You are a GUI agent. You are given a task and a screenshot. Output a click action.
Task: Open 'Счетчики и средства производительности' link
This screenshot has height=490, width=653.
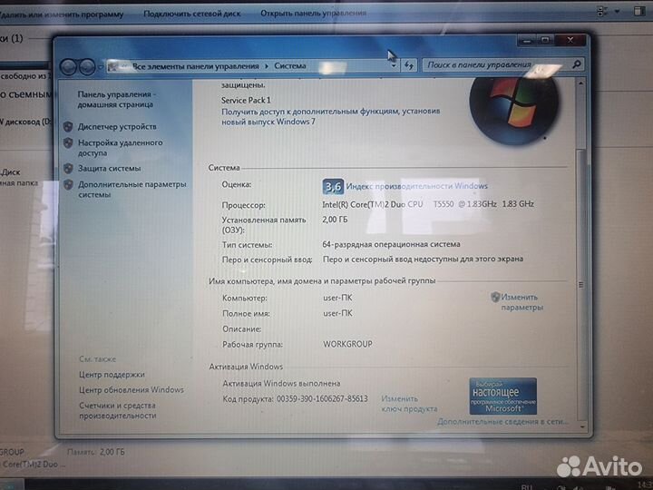pos(117,410)
